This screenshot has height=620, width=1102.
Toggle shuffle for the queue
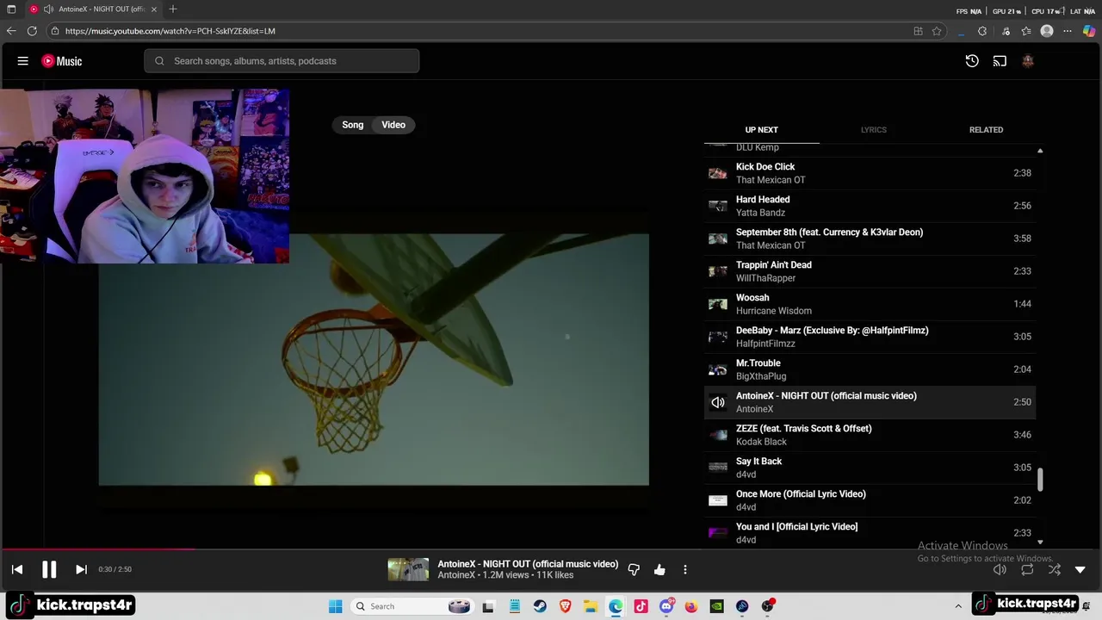1055,569
